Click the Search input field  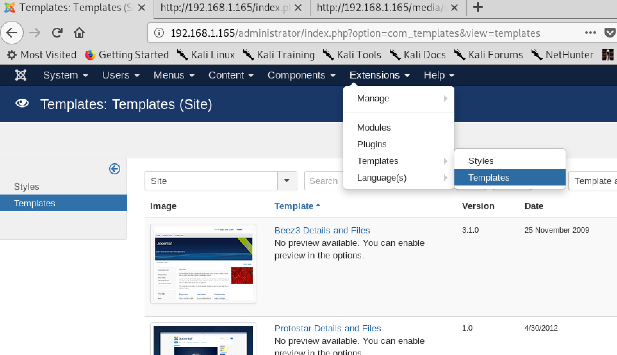coord(324,181)
